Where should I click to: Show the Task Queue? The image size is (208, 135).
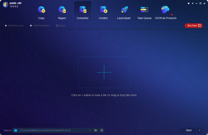point(144,12)
